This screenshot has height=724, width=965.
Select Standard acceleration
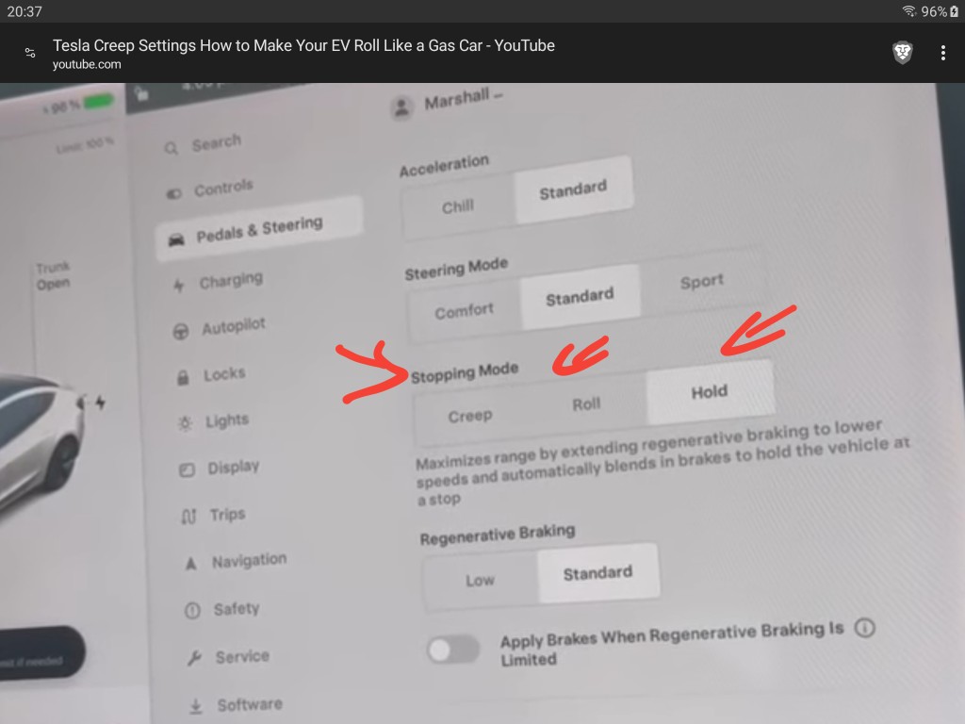pyautogui.click(x=573, y=190)
